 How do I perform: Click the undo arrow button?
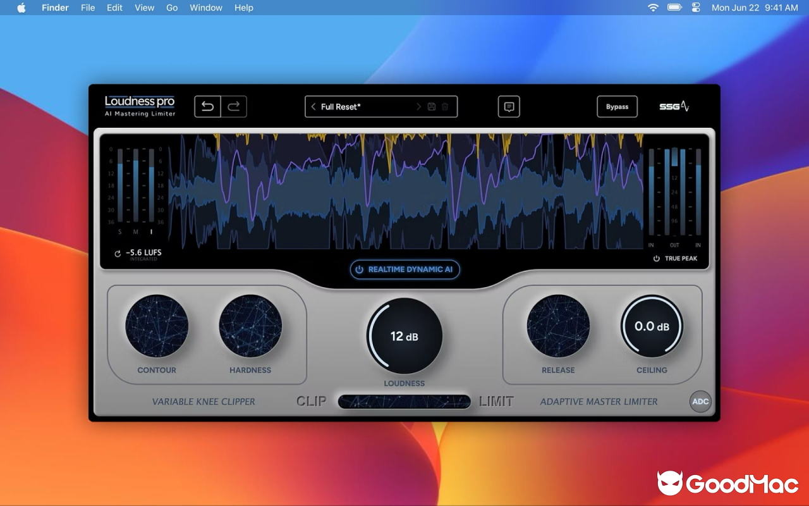(x=207, y=106)
